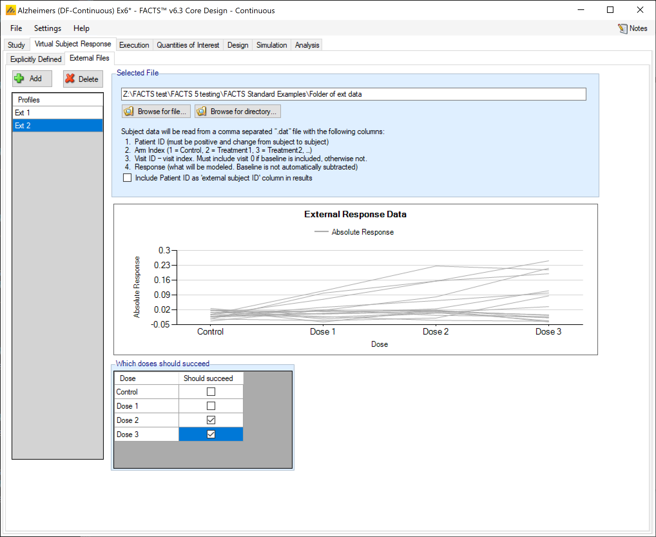Check Should succeed for Dose 1

(x=211, y=406)
